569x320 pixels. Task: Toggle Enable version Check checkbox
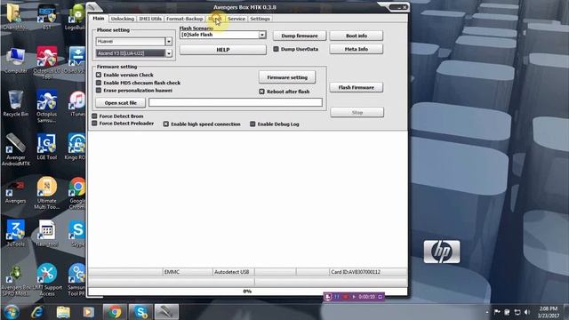(x=99, y=75)
